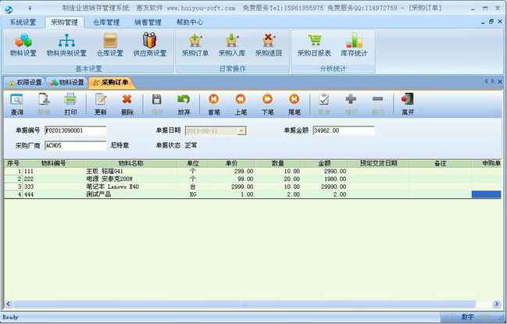
Task: Click the 离开 exit icon
Action: [408, 105]
